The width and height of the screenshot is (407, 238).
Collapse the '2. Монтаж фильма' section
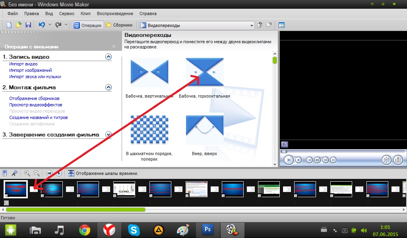pos(109,87)
